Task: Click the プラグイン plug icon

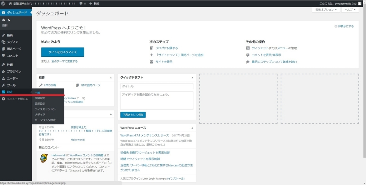Action: 3,71
